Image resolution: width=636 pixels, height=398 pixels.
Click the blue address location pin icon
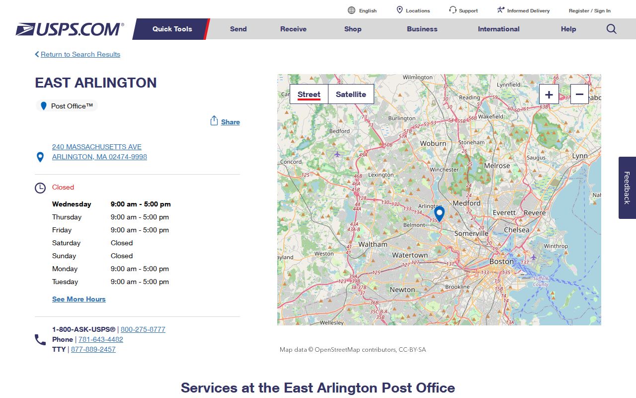pyautogui.click(x=40, y=157)
